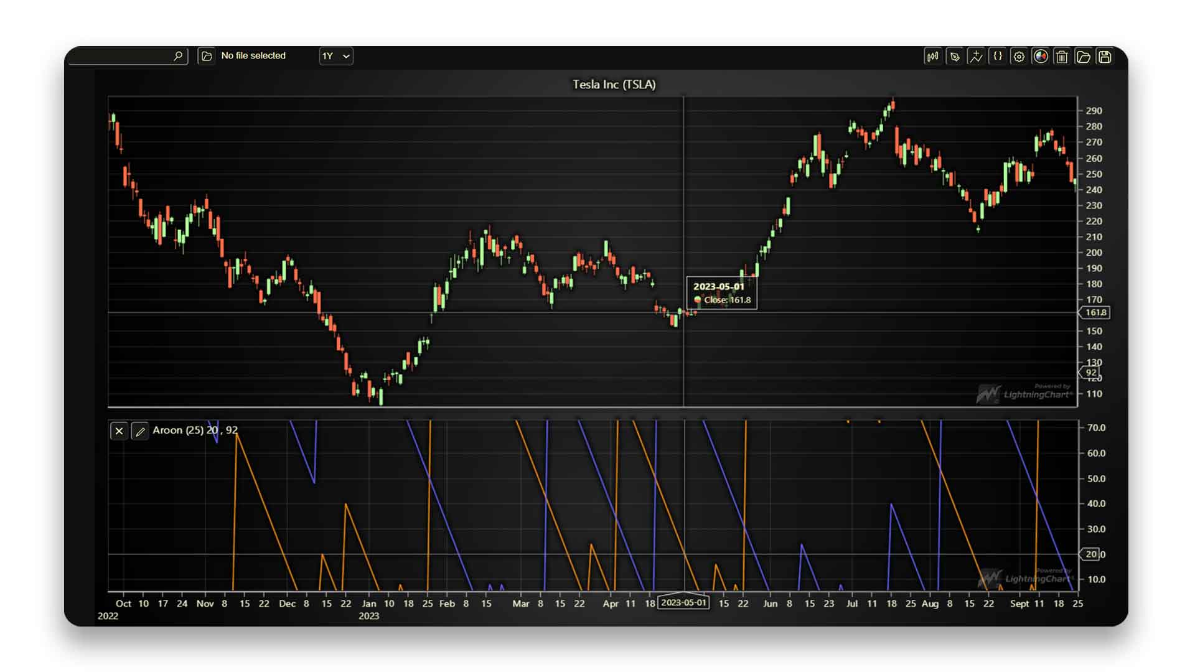This screenshot has height=672, width=1195.
Task: Click the trash can delete icon
Action: click(1062, 57)
